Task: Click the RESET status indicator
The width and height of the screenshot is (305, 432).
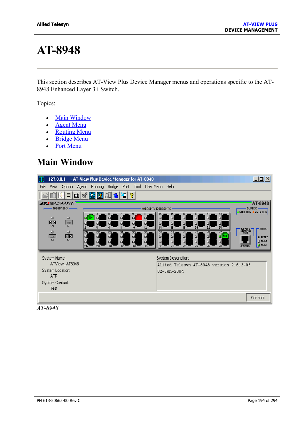Action: point(259,237)
